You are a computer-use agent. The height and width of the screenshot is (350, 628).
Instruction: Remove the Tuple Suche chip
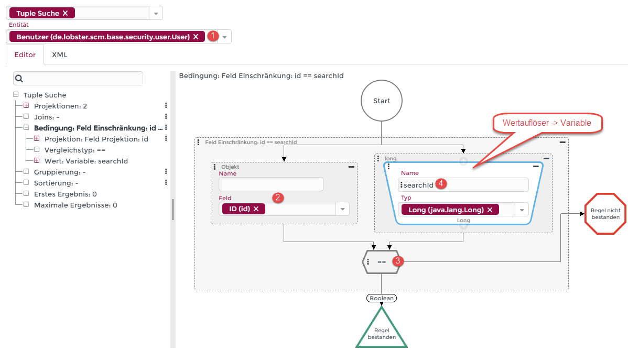click(65, 13)
